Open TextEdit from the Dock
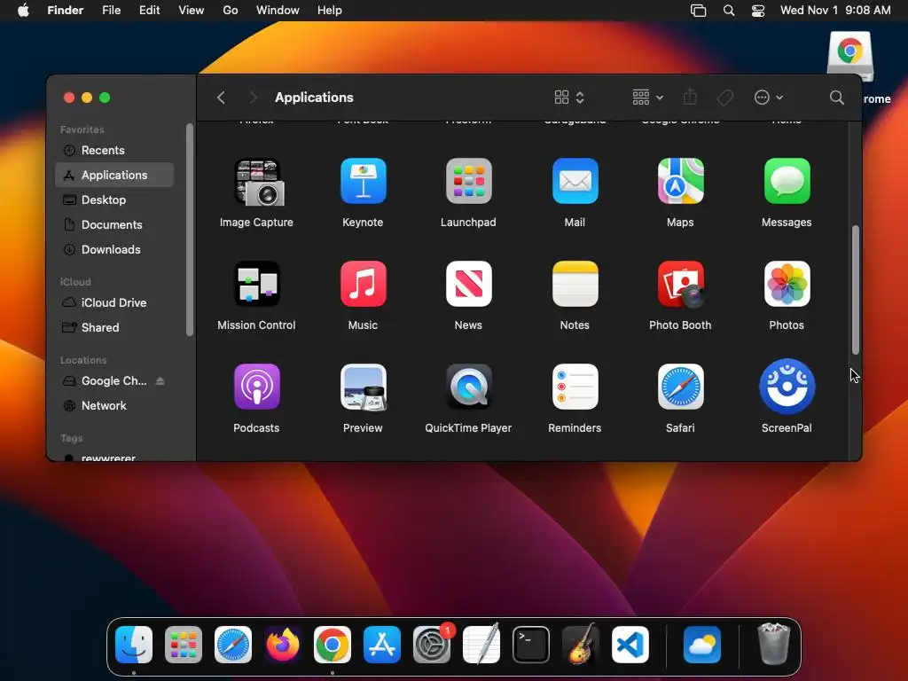908x681 pixels. [481, 645]
